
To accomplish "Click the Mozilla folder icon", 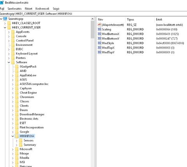I will click(17, 158).
